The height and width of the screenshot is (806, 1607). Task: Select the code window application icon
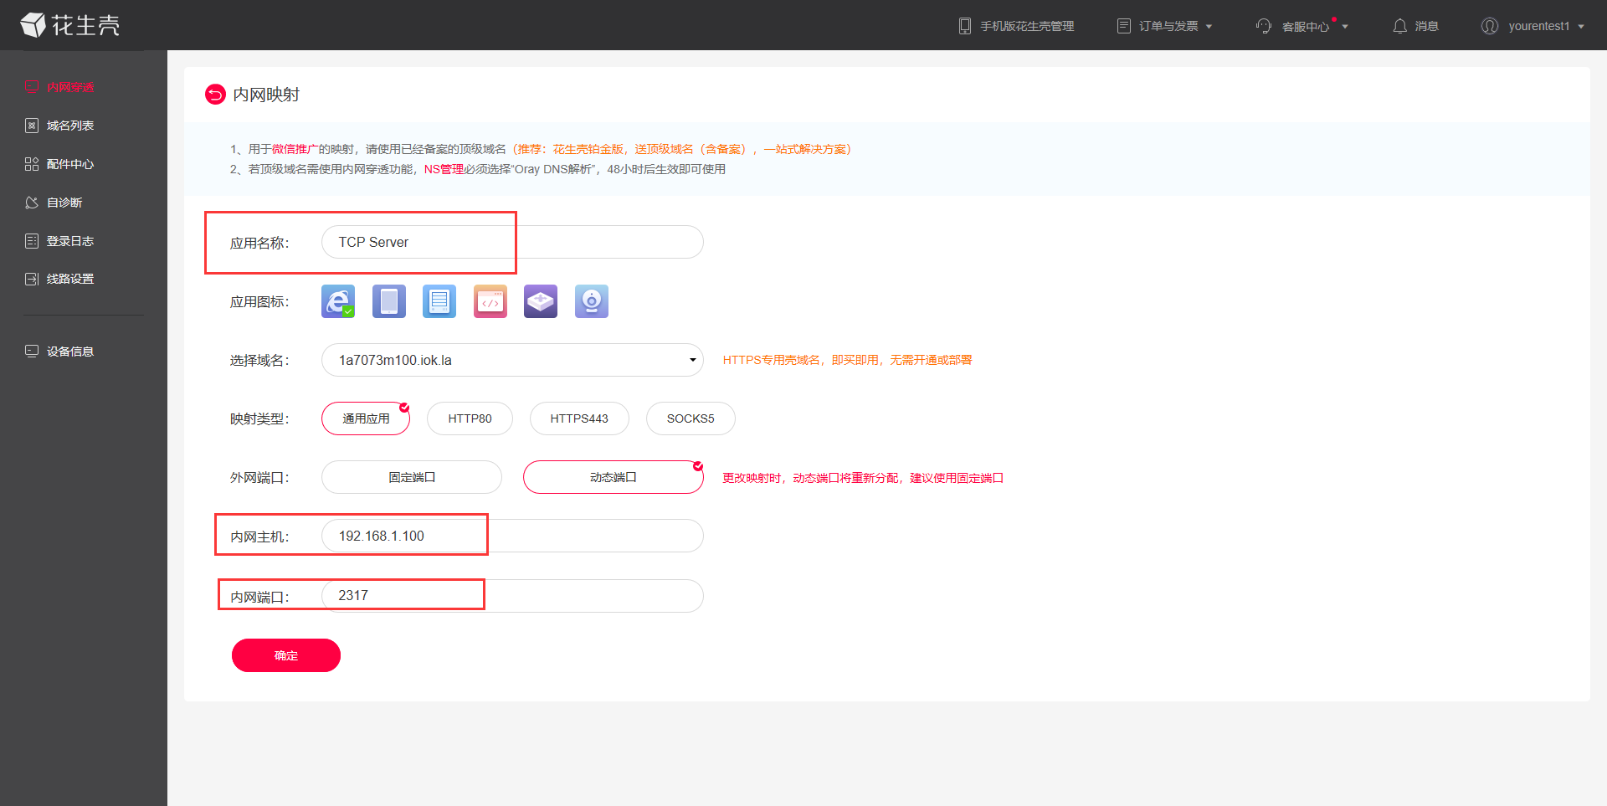coord(490,301)
